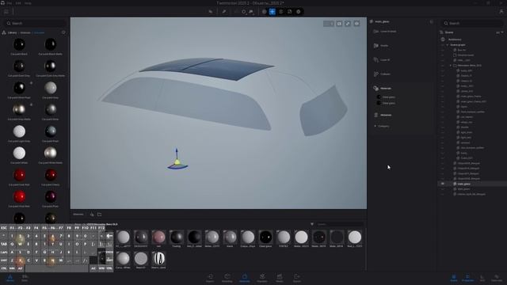This screenshot has width=507, height=285.
Task: Select Clear glass material in scene materials dock
Action: (x=265, y=237)
